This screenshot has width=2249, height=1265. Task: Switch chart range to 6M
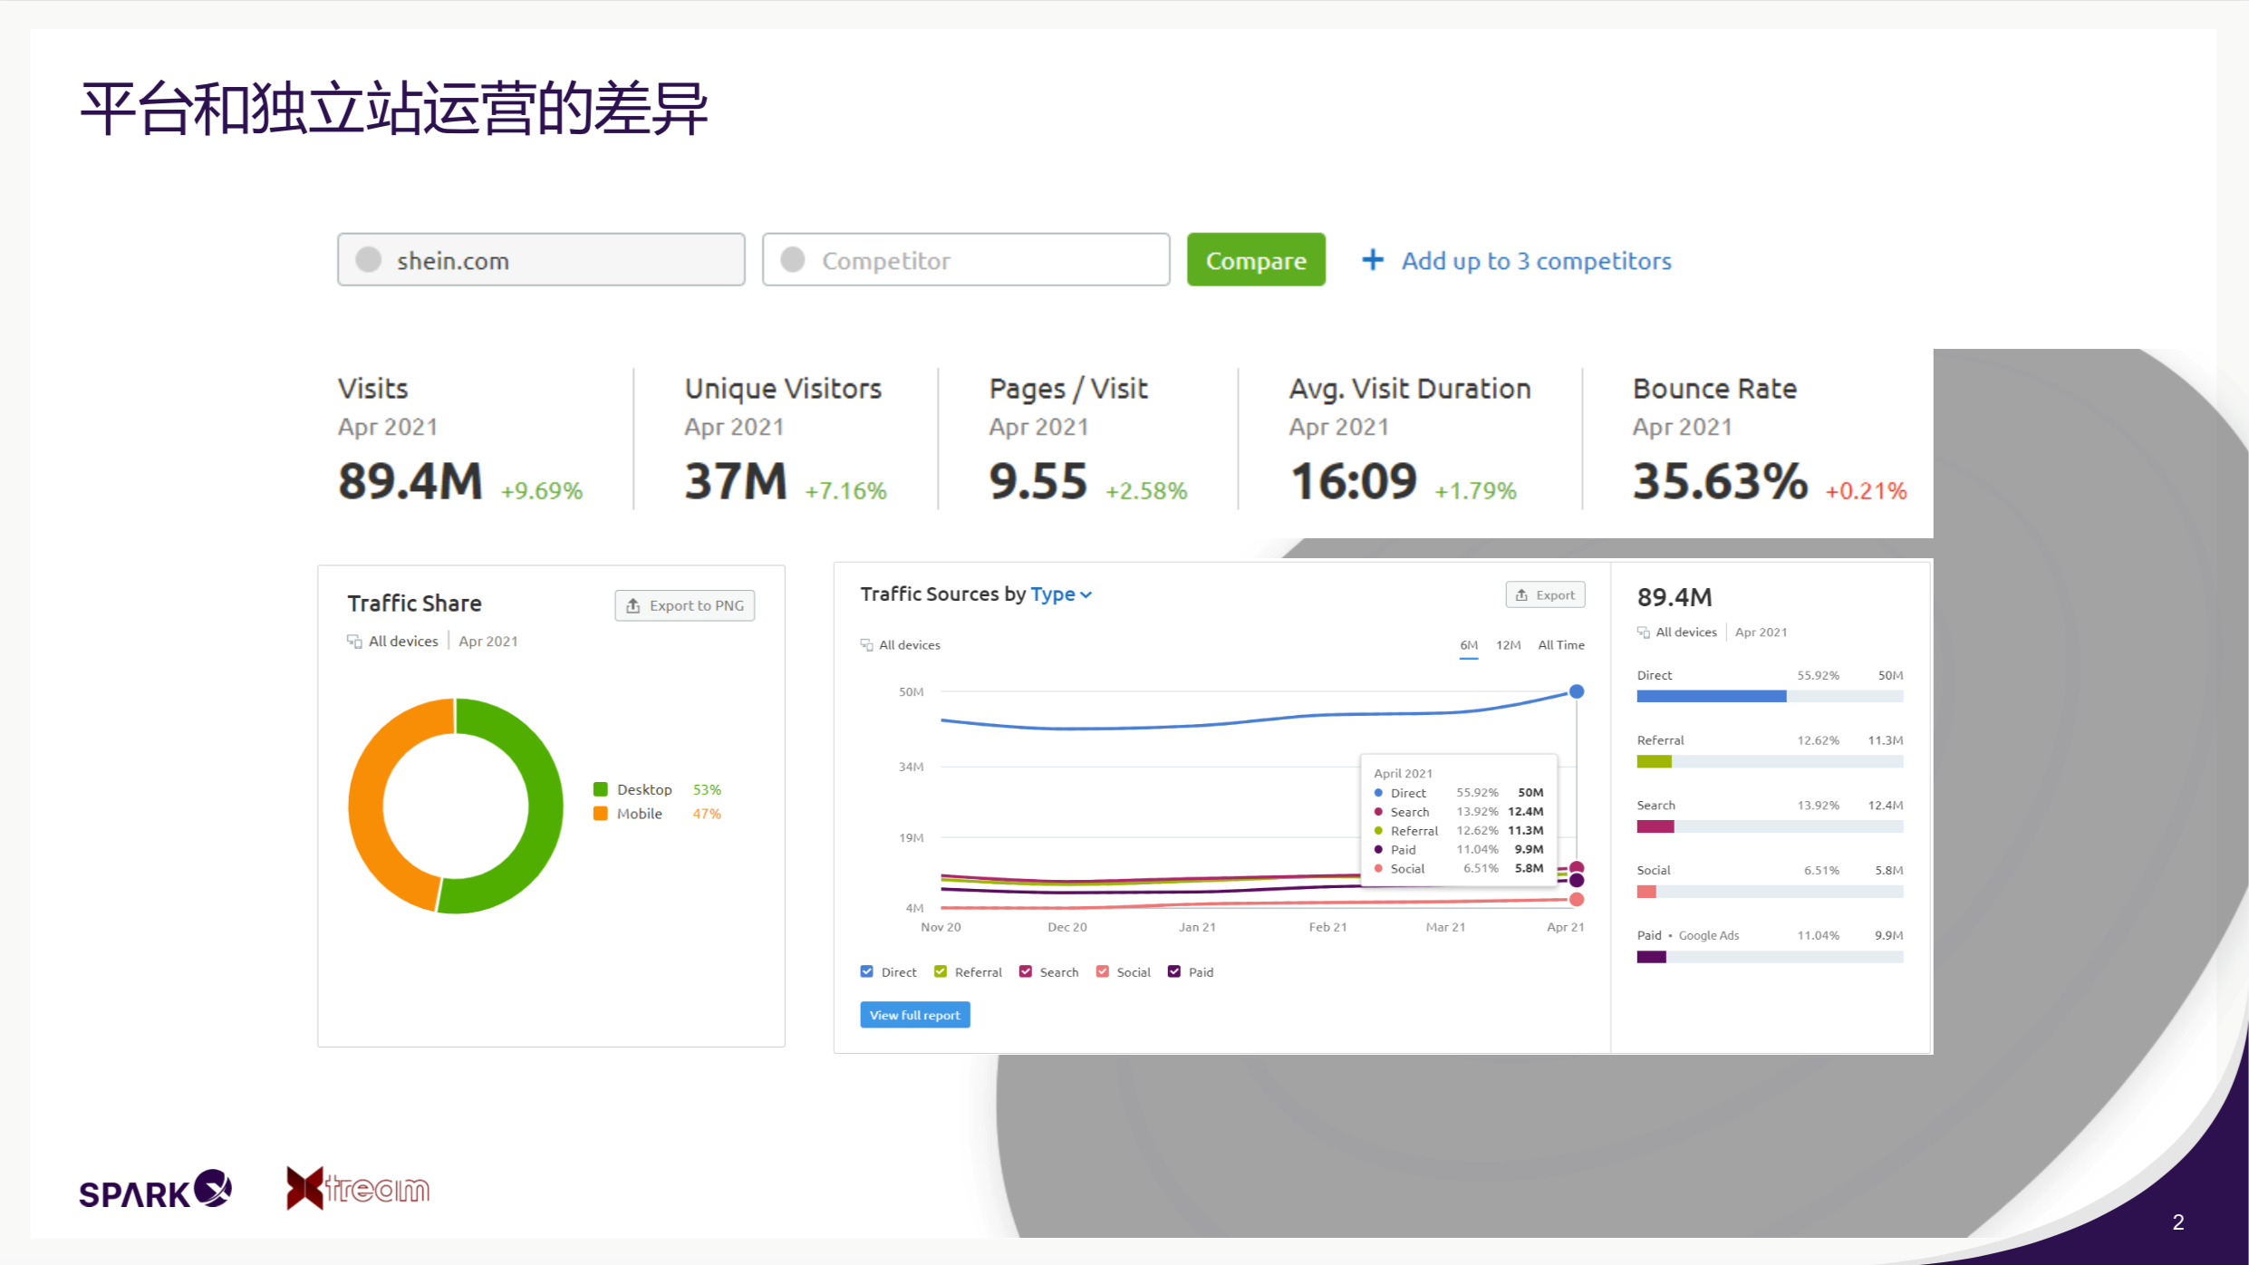(x=1469, y=645)
